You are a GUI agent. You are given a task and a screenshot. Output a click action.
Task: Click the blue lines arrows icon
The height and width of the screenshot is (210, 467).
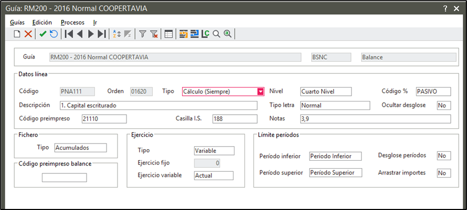pos(195,34)
